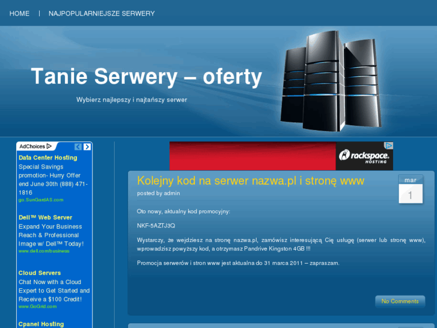The height and width of the screenshot is (328, 437).
Task: Click the previous ads arrow button
Action: 78,147
